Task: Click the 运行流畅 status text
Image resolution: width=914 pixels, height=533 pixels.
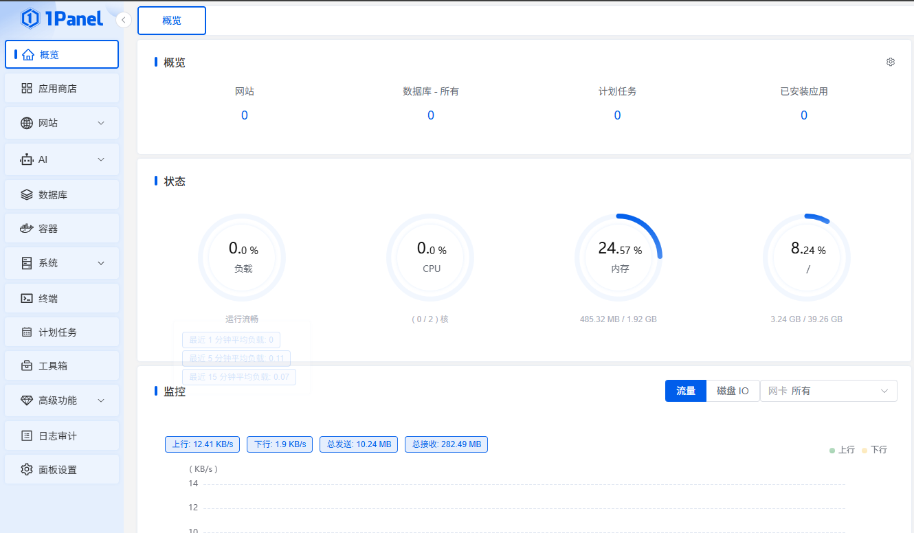Action: (242, 319)
